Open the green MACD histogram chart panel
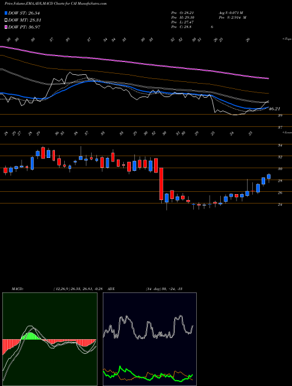The image size is (292, 386). 50,339
